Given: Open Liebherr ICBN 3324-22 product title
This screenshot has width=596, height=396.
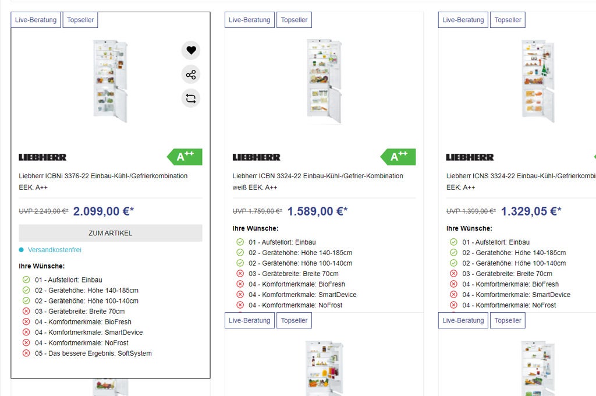Looking at the screenshot, I should click(318, 182).
